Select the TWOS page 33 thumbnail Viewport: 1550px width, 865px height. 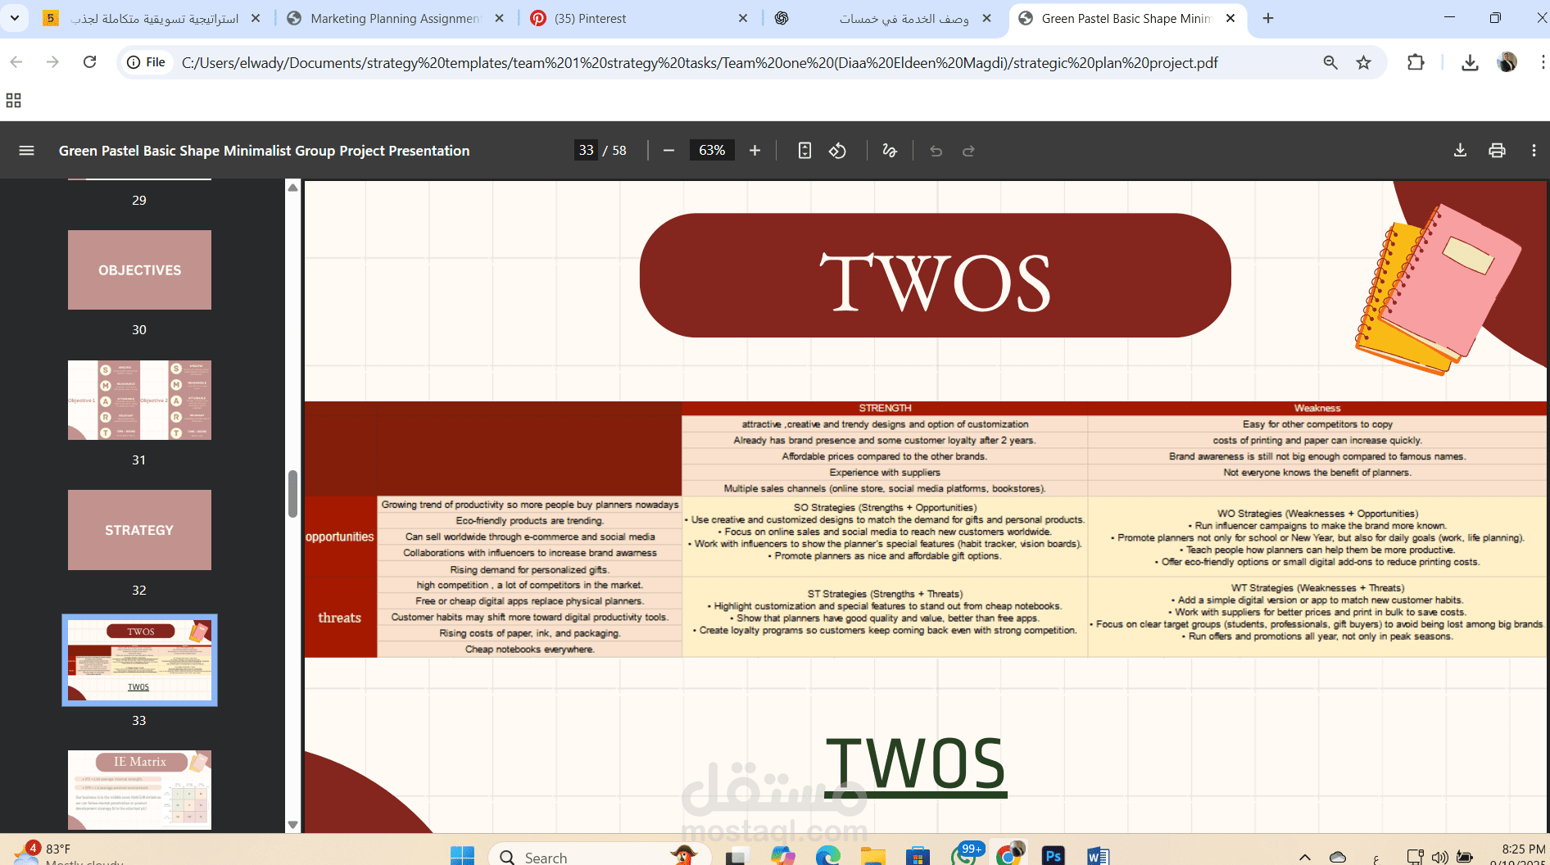tap(139, 660)
